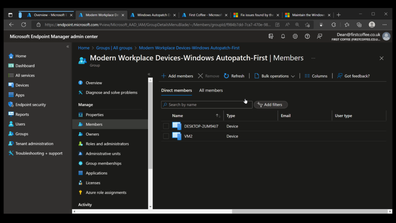Expand the Bulk operations dropdown
This screenshot has height=223, width=396.
[x=274, y=76]
